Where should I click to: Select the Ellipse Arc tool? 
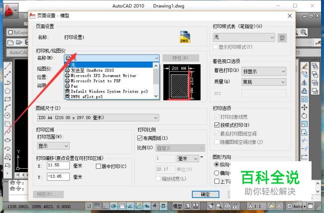pos(7,149)
